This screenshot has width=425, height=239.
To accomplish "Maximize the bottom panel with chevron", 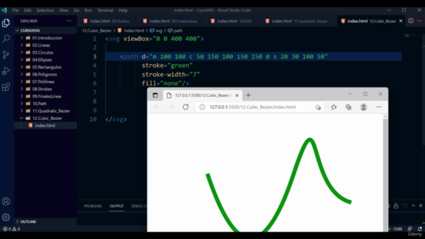I will point(413,206).
